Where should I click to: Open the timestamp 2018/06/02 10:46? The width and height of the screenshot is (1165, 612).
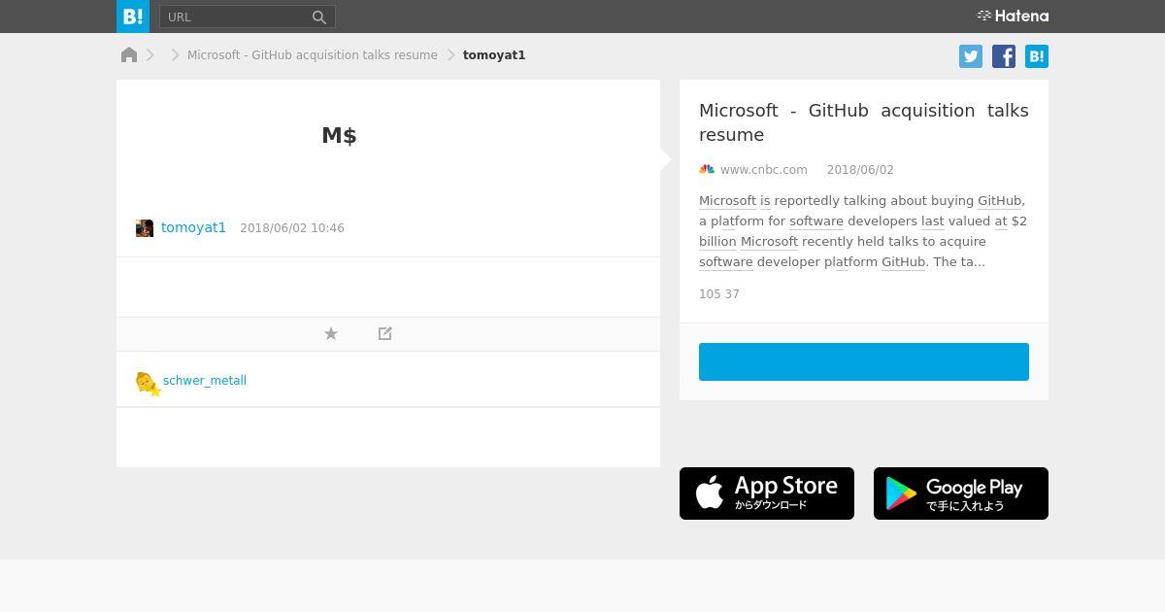(292, 228)
